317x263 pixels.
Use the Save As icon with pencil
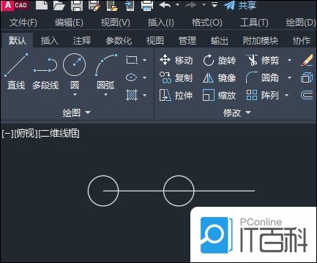point(94,5)
